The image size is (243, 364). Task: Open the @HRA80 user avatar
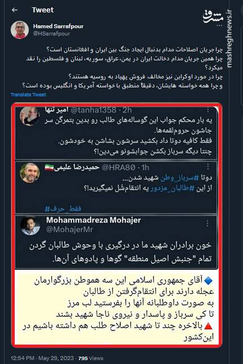(29, 172)
